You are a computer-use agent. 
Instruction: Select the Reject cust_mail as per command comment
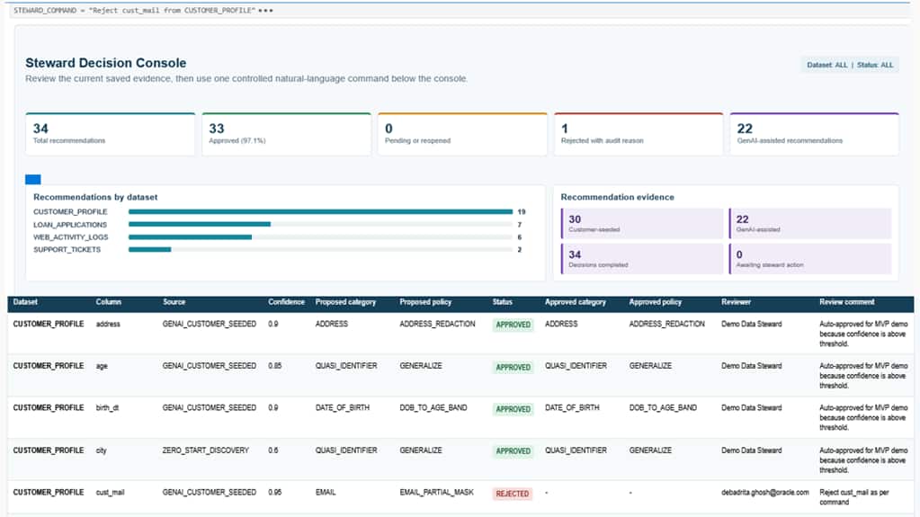click(853, 497)
